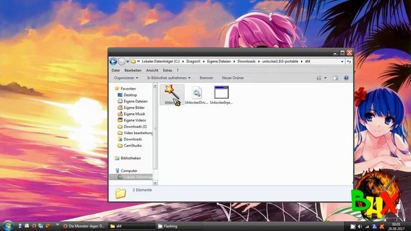Click the taskbar clock and date
Image resolution: width=411 pixels, height=231 pixels.
click(x=396, y=227)
